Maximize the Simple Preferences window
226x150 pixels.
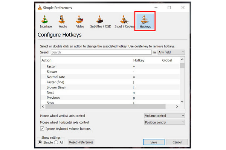[x=169, y=8]
